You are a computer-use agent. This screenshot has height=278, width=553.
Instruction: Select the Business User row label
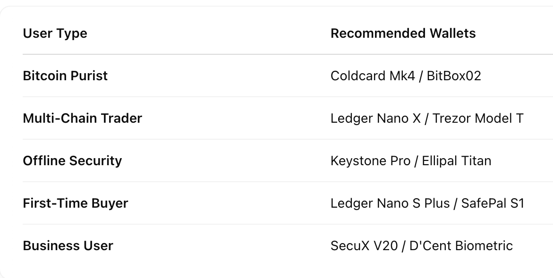68,246
